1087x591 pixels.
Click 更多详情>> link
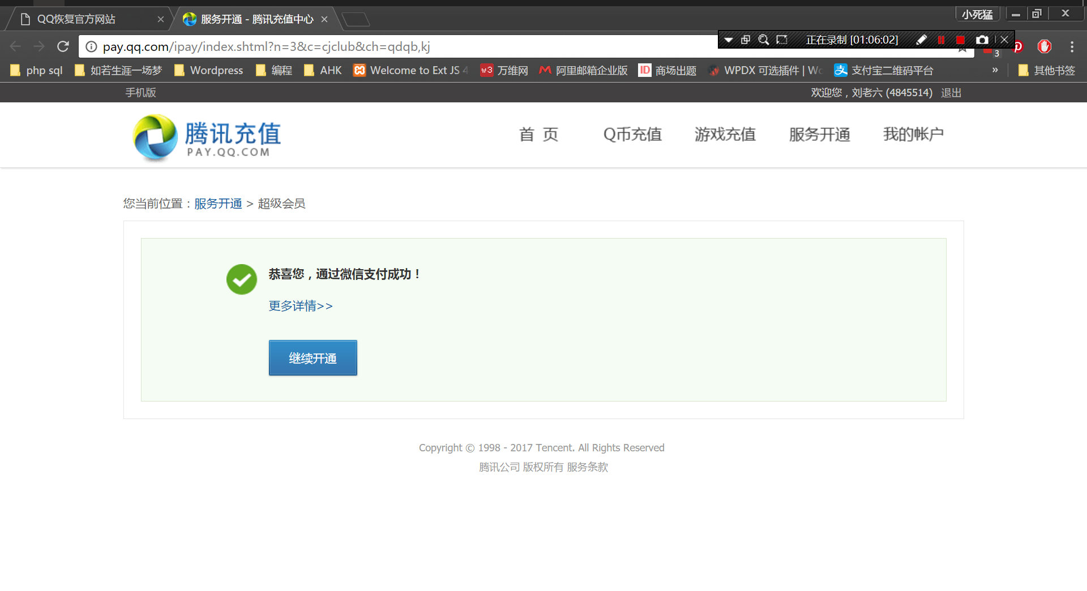(x=301, y=306)
